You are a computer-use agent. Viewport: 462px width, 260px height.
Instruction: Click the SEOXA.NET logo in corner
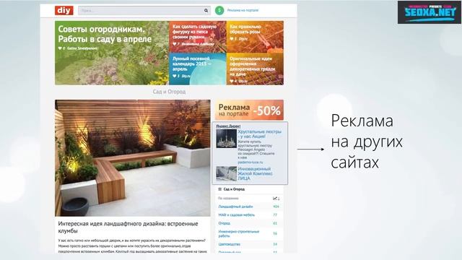point(430,12)
